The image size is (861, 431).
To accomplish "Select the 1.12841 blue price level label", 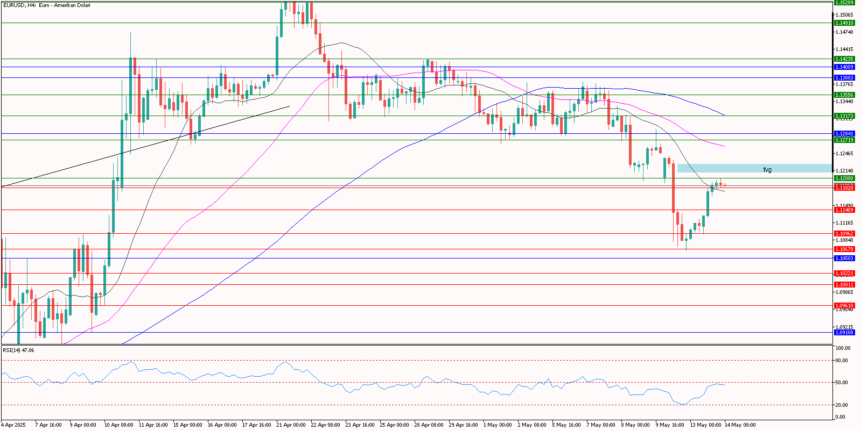I will click(844, 134).
